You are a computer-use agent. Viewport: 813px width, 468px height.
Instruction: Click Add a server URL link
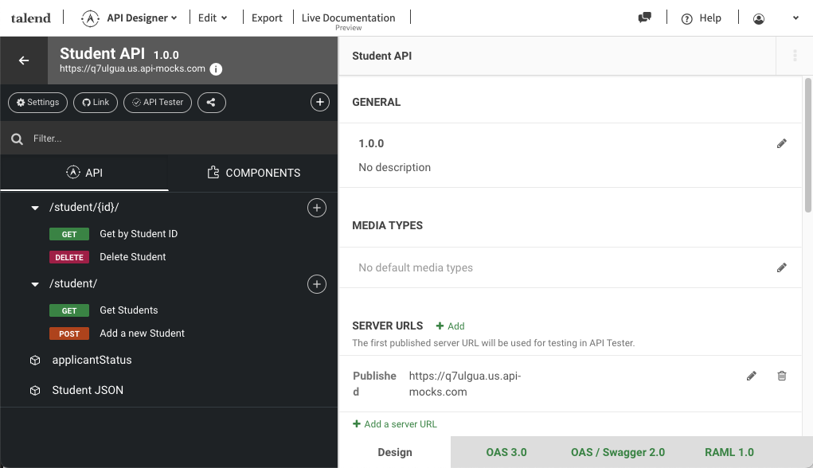[x=395, y=423]
